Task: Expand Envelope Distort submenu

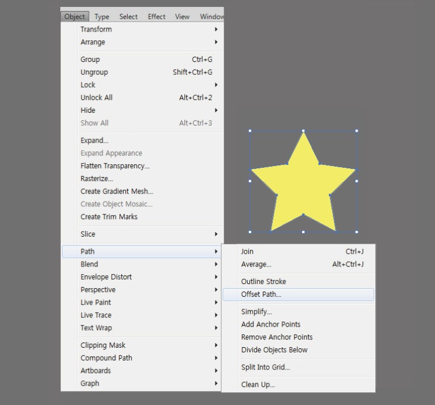Action: pyautogui.click(x=142, y=277)
